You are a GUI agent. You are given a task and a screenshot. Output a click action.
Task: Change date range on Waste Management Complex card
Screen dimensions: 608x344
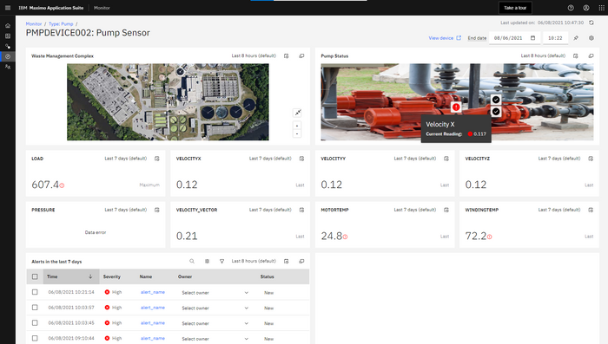[286, 55]
